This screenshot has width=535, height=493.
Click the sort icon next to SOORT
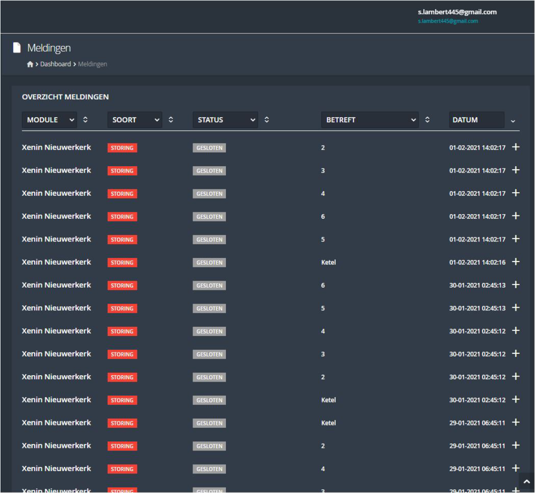(170, 120)
